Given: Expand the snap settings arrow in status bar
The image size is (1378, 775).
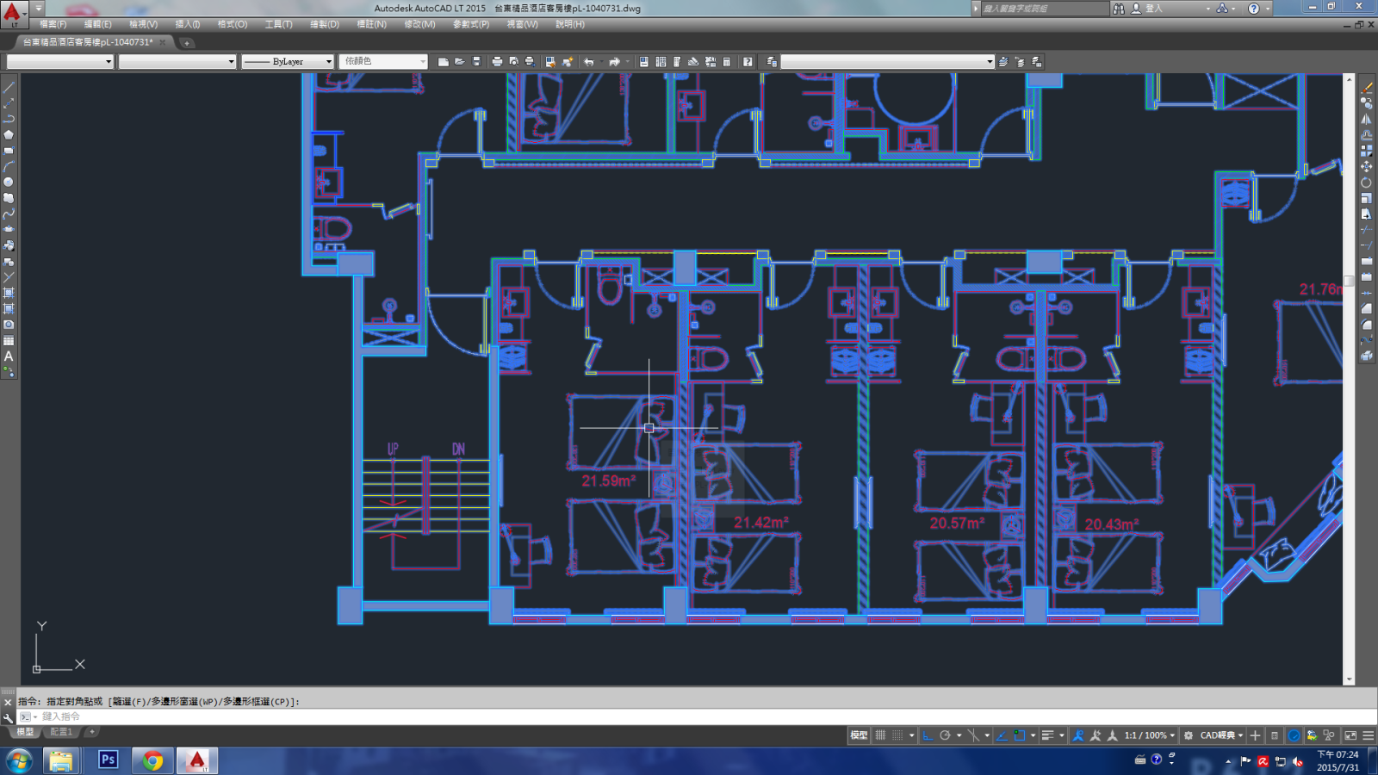Looking at the screenshot, I should pos(911,735).
